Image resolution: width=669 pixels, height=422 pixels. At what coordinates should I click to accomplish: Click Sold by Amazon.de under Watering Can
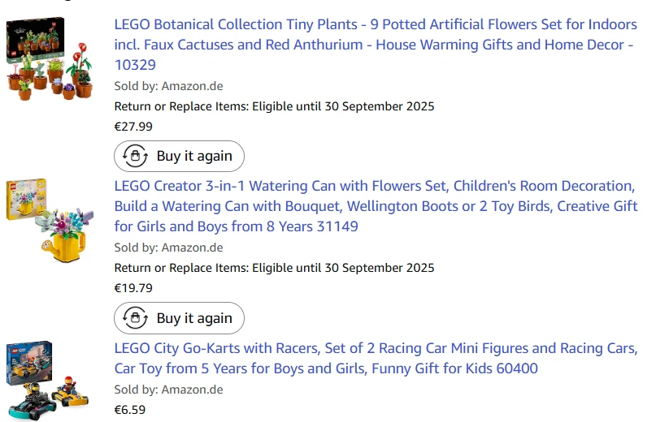tap(168, 248)
